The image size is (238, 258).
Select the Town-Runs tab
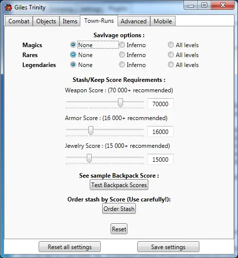point(99,21)
